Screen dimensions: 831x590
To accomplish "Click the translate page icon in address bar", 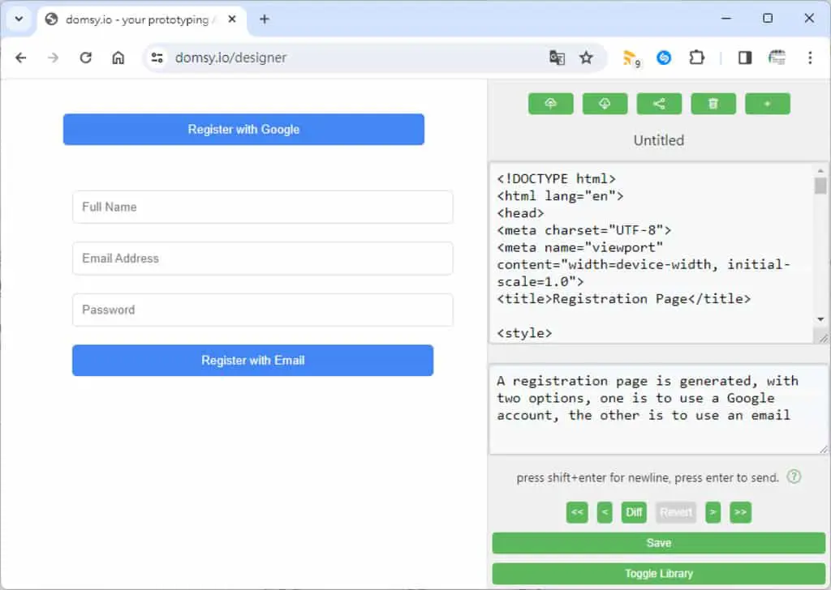I will (x=557, y=58).
